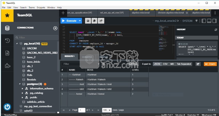Viewport: 219px width, 116px height.
Task: Go to last page of results
Action: [98, 110]
